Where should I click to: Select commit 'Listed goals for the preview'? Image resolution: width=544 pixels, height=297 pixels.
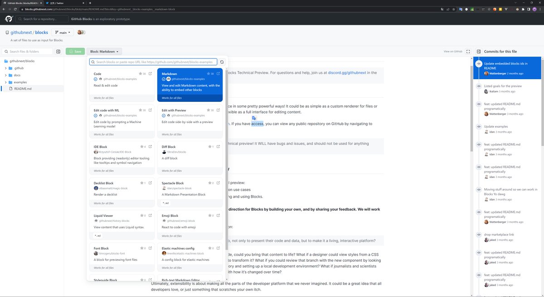[507, 88]
